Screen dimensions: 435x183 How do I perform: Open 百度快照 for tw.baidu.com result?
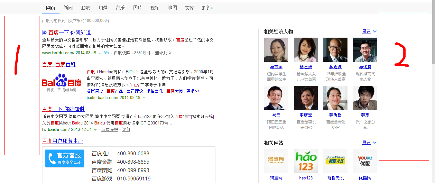pos(110,130)
